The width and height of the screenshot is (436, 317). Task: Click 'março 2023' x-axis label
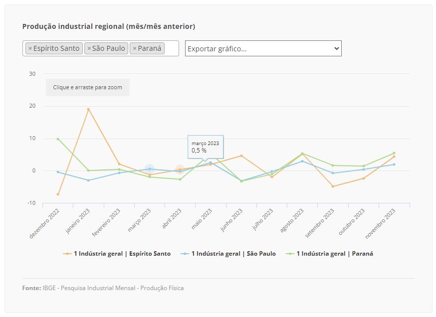139,221
